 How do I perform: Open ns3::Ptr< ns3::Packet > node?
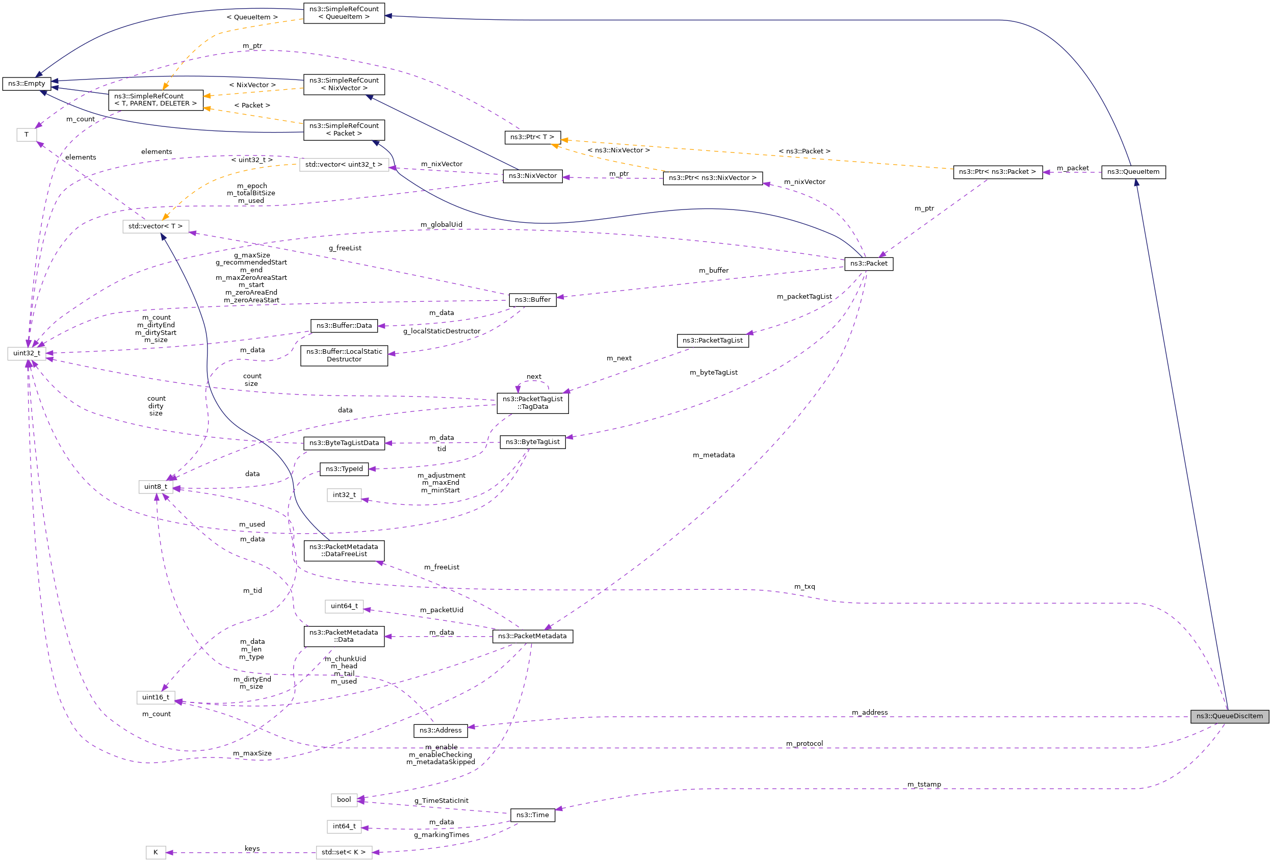998,172
